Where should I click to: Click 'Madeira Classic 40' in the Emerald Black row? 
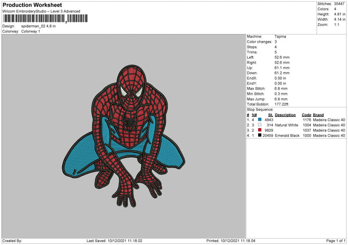coord(329,136)
